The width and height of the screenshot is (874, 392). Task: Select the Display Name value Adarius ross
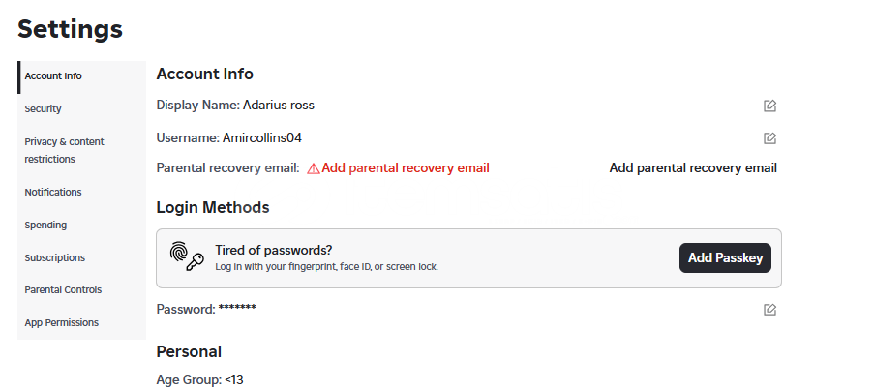[279, 105]
